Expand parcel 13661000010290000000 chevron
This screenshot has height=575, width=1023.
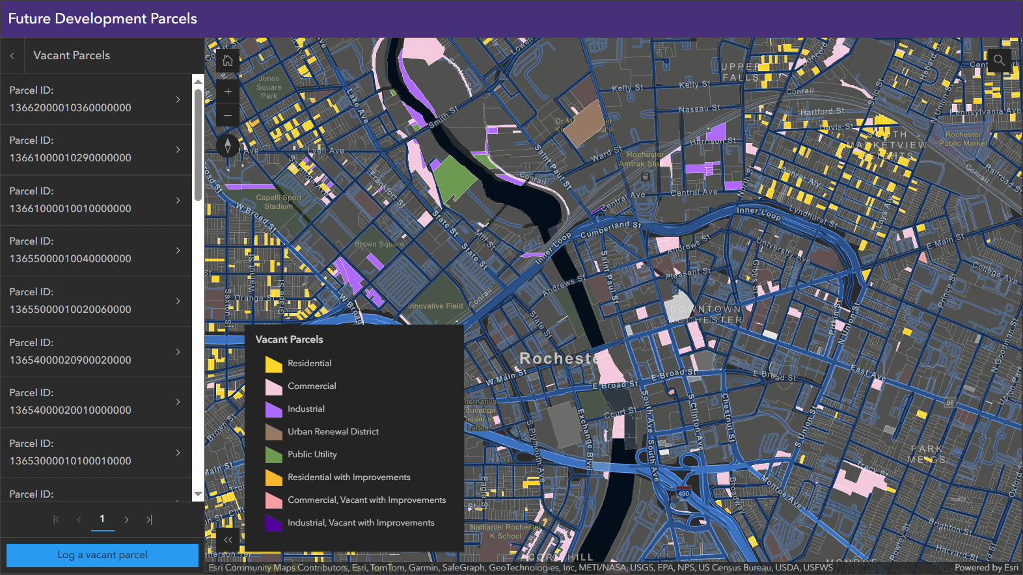178,150
